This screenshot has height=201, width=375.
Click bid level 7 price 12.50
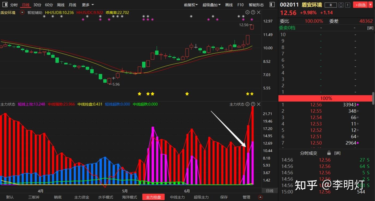click(316, 143)
